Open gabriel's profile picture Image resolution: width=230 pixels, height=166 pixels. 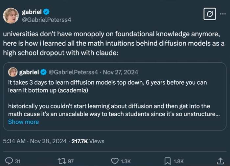pyautogui.click(x=11, y=15)
